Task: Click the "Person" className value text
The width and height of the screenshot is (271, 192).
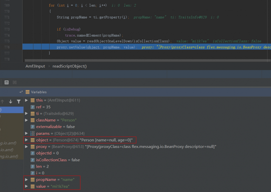Action: (x=69, y=120)
